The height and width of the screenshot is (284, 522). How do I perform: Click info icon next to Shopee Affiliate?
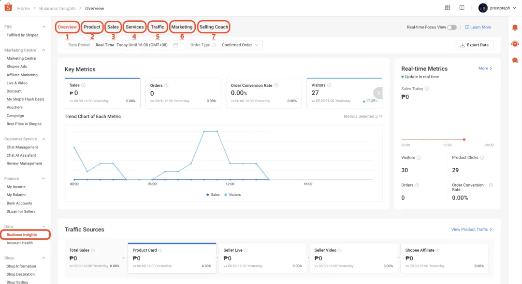[438, 250]
